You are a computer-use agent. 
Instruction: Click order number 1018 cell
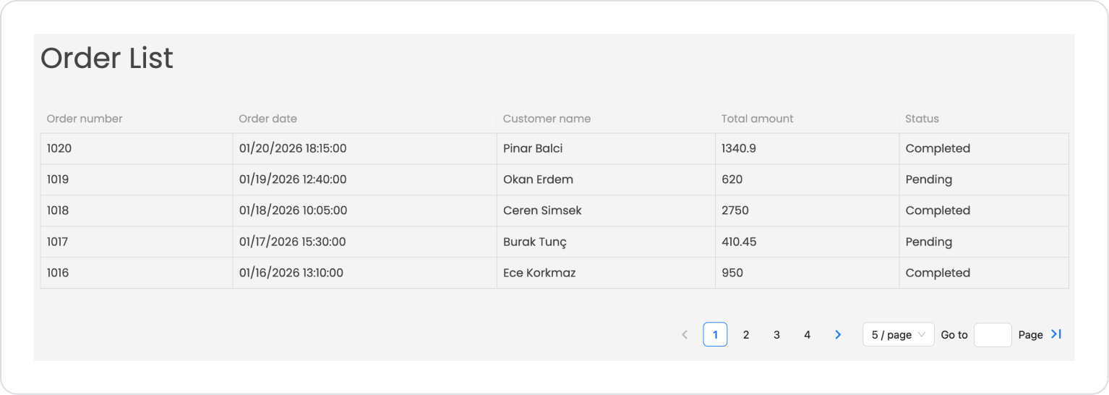pos(58,211)
